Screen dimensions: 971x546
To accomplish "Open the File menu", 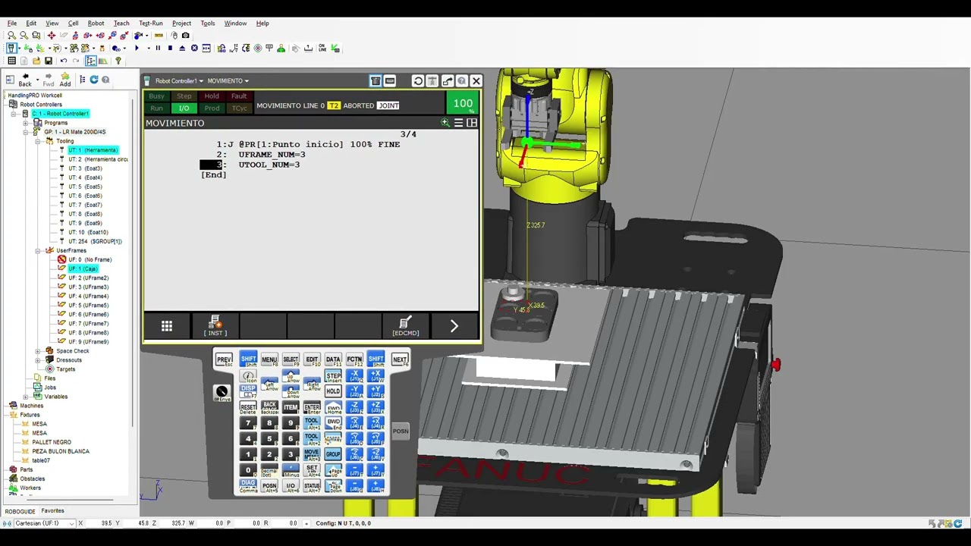I will click(12, 24).
